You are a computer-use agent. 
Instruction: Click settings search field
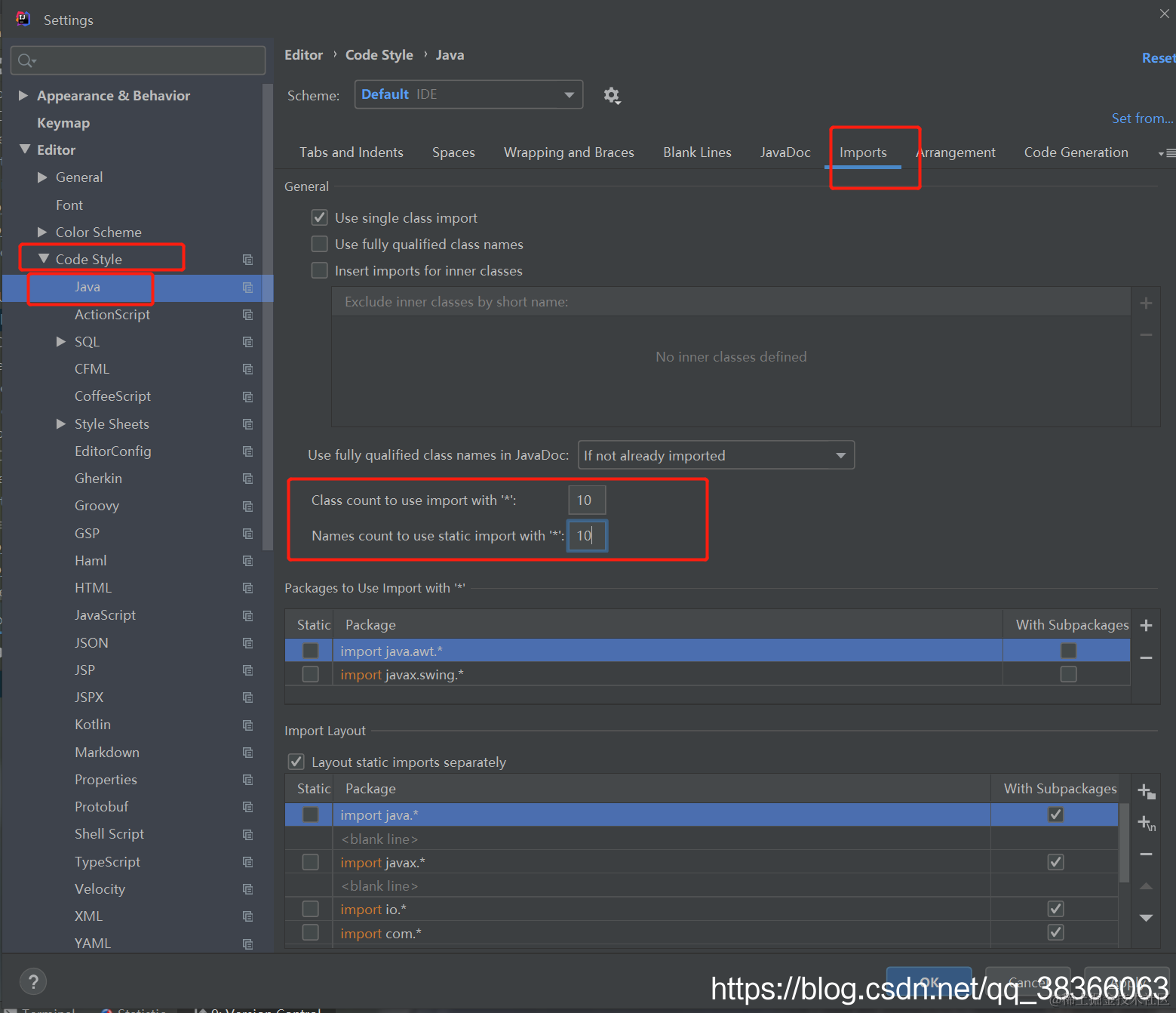[x=138, y=60]
